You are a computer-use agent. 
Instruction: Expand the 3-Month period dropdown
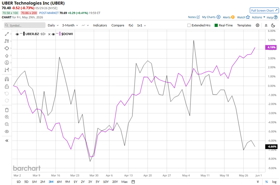(70, 25)
